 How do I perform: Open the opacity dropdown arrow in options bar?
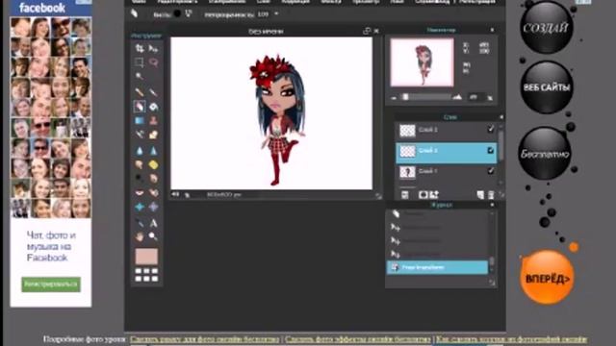coord(276,13)
